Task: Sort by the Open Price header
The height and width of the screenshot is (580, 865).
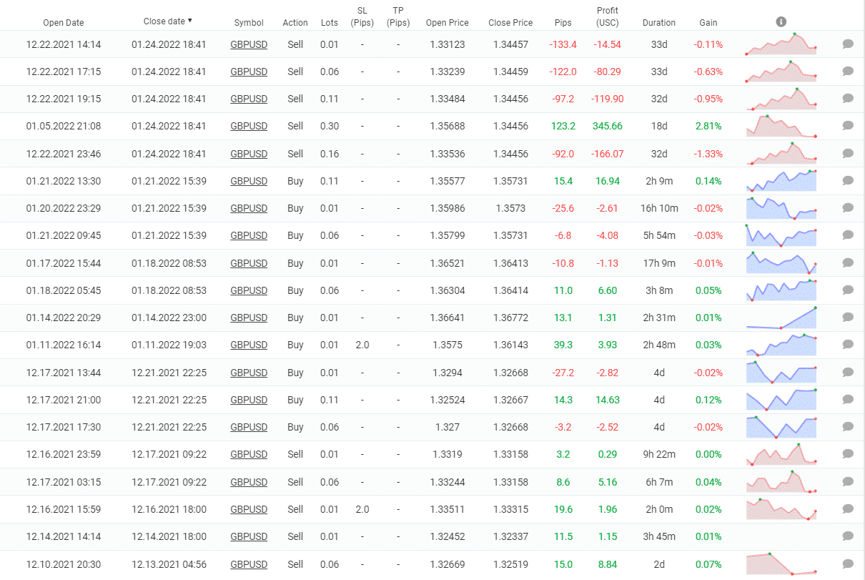Action: pos(448,23)
